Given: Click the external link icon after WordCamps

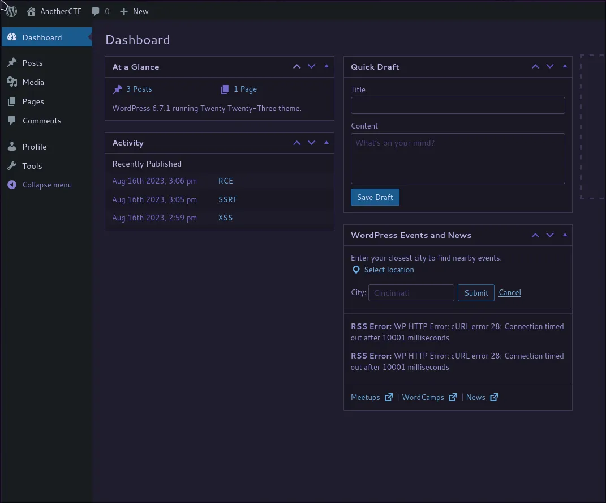Looking at the screenshot, I should tap(453, 398).
